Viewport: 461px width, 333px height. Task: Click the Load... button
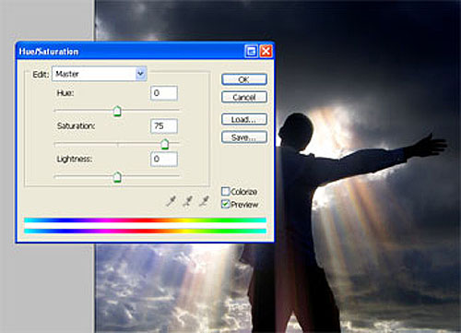[244, 119]
